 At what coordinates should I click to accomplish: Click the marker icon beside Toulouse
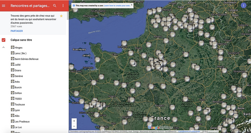tap(13, 104)
